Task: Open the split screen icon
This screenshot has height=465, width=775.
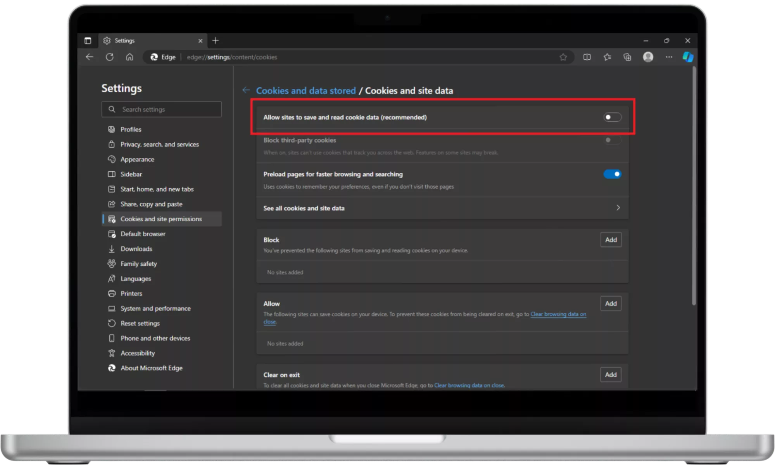Action: [x=587, y=57]
